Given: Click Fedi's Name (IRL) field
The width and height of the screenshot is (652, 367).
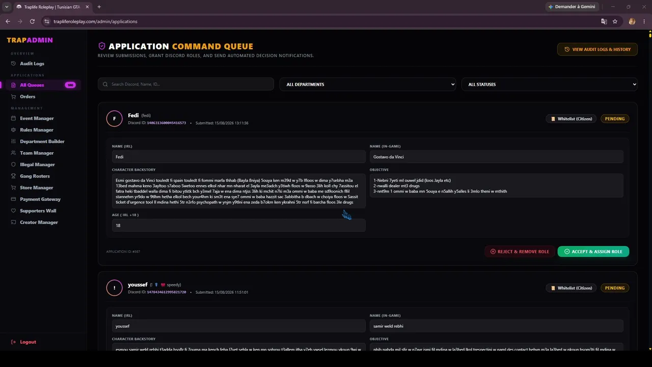Looking at the screenshot, I should coord(239,157).
